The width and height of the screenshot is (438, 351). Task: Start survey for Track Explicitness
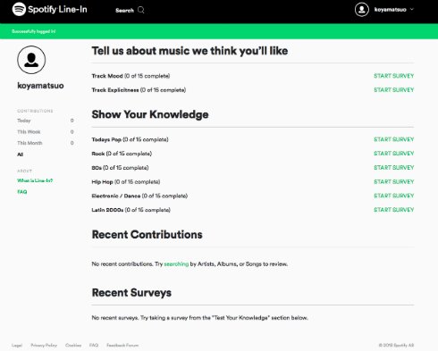coord(394,90)
